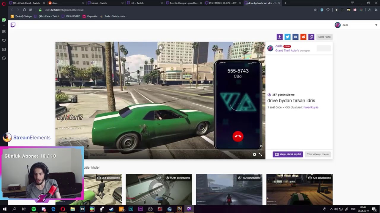Take a snapshot with the camera icon
The image size is (380, 213).
tap(316, 10)
